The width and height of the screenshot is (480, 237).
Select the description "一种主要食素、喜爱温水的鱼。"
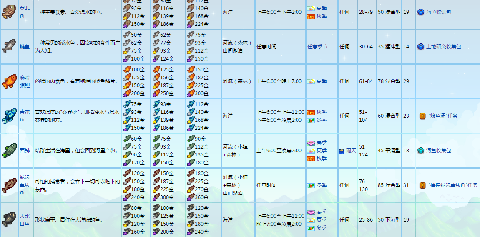pos(69,12)
